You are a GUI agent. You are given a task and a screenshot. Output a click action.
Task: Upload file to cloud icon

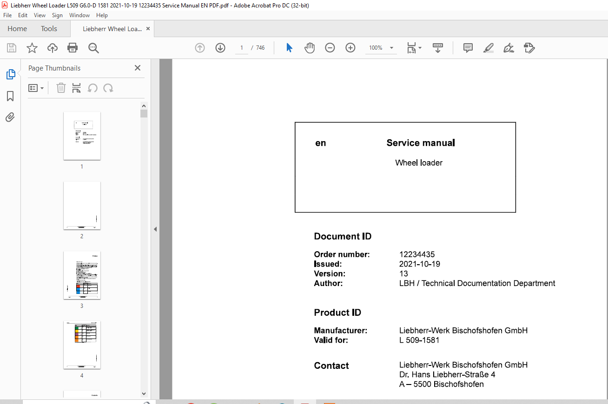[x=53, y=48]
